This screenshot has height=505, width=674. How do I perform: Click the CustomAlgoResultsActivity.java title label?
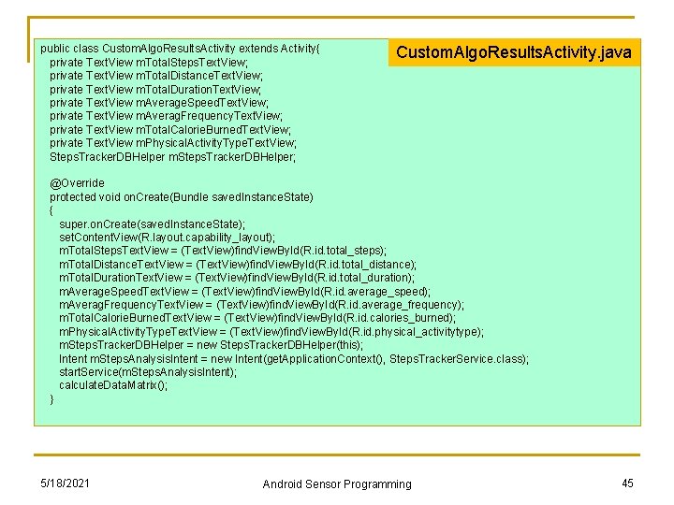514,52
